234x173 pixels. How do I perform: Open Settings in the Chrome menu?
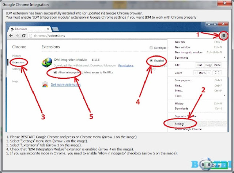197,124
